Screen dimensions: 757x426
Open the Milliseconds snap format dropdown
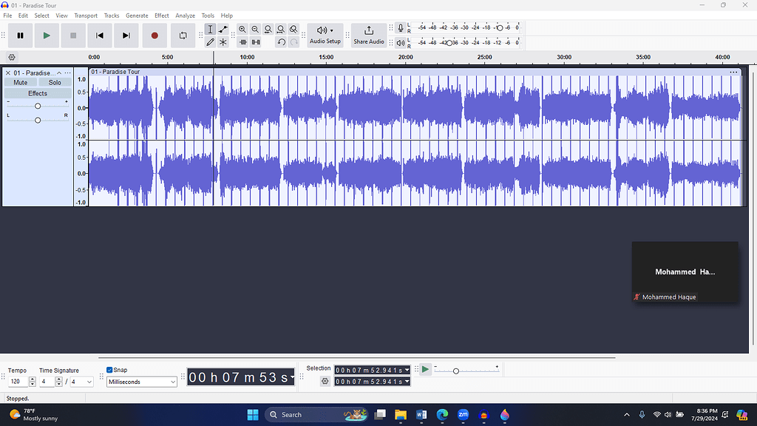[x=141, y=382]
